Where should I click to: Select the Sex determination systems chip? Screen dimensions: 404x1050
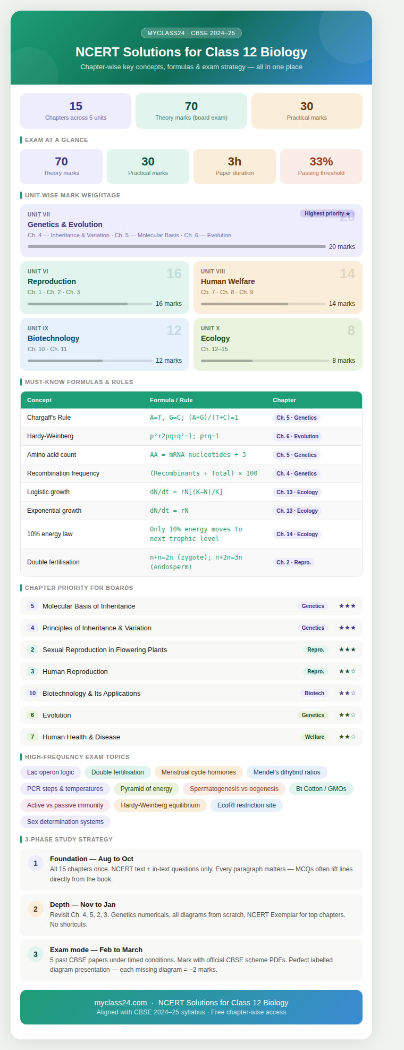point(65,822)
